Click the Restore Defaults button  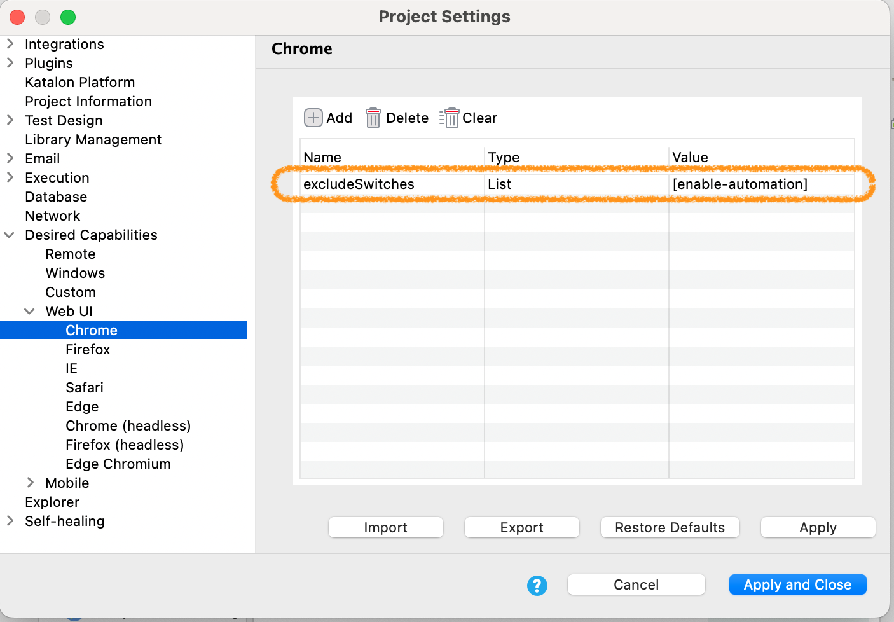point(670,527)
